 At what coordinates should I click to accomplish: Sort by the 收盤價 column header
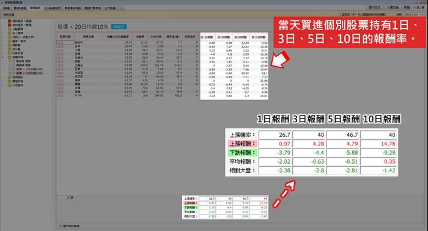tap(140, 37)
